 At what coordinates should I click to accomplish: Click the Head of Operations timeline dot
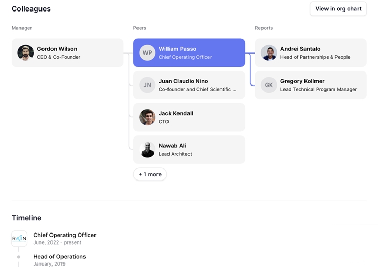[19, 257]
